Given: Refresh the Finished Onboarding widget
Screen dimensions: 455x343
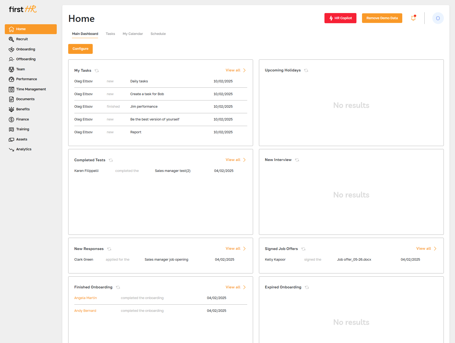Looking at the screenshot, I should tap(118, 287).
